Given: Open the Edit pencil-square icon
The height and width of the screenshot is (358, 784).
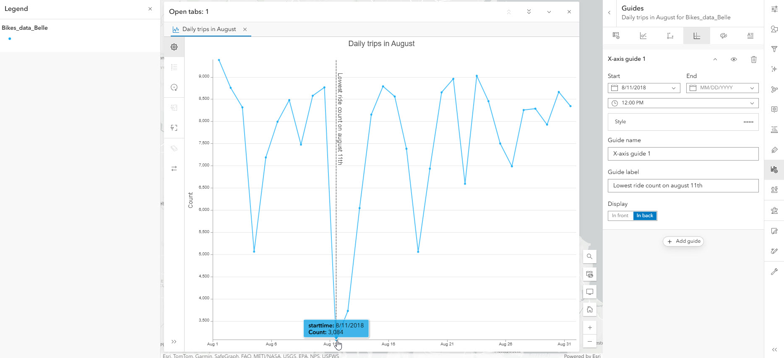Looking at the screenshot, I should coord(774,231).
